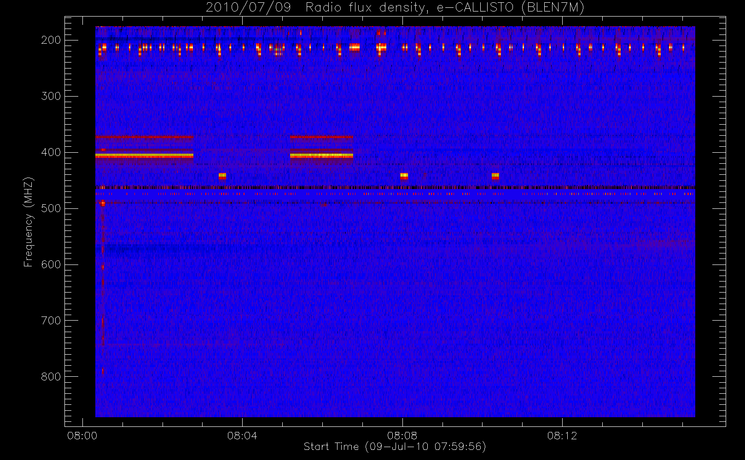Viewport: 745px width, 460px height.
Task: Select the 600 frequency tick label
Action: (51, 264)
